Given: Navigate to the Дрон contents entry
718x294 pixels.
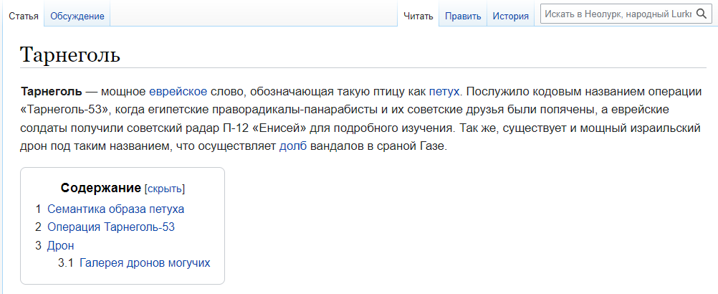Looking at the screenshot, I should pyautogui.click(x=61, y=245).
